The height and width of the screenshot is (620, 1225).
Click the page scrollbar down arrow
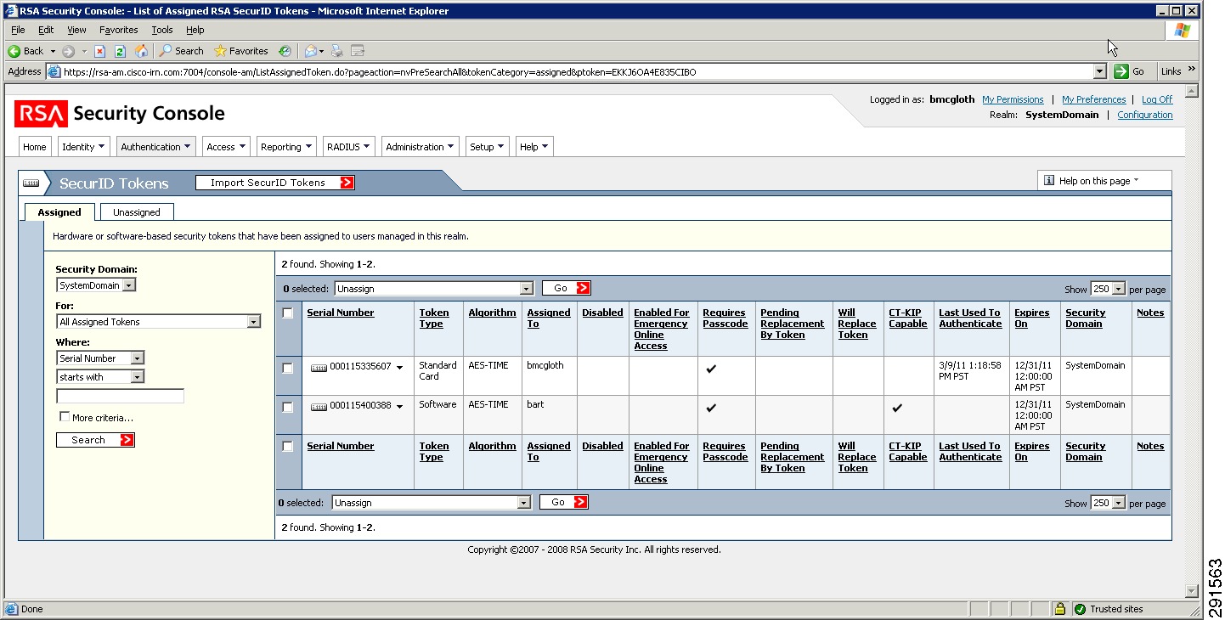(x=1191, y=591)
